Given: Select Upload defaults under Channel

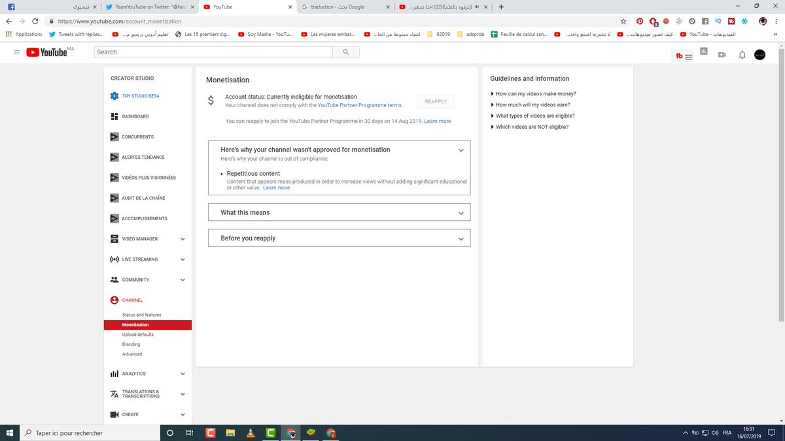Looking at the screenshot, I should click(138, 335).
